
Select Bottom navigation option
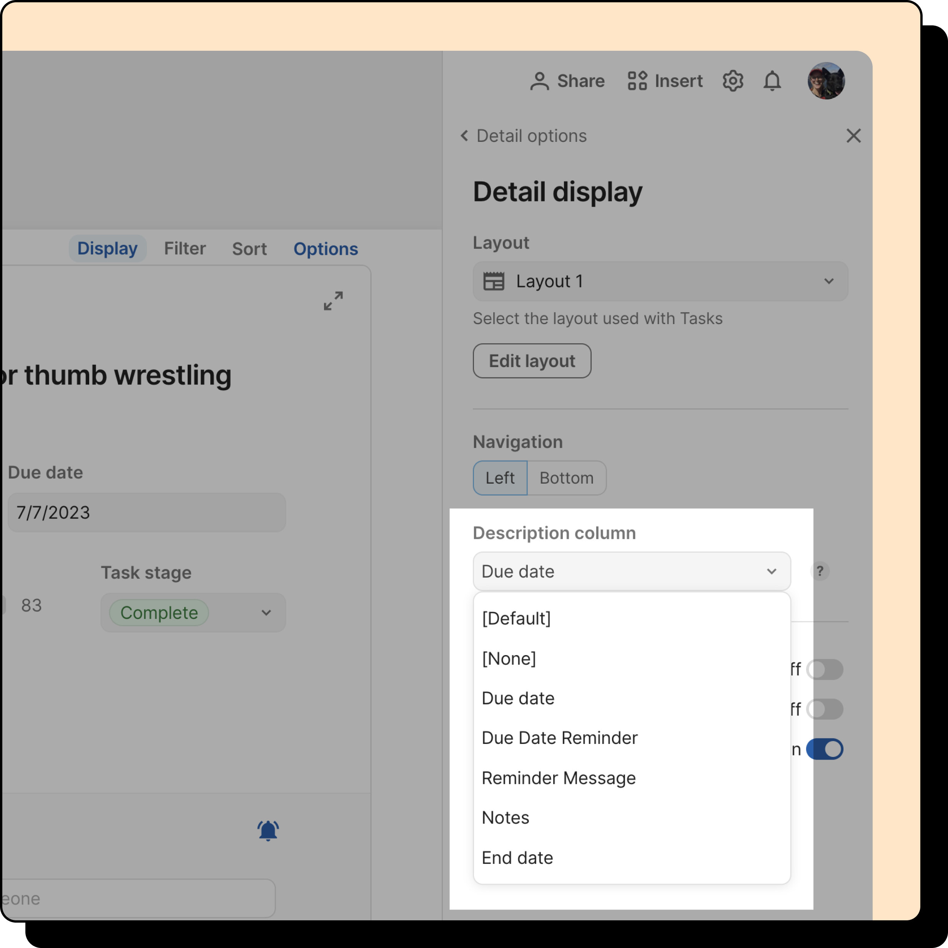pyautogui.click(x=566, y=478)
